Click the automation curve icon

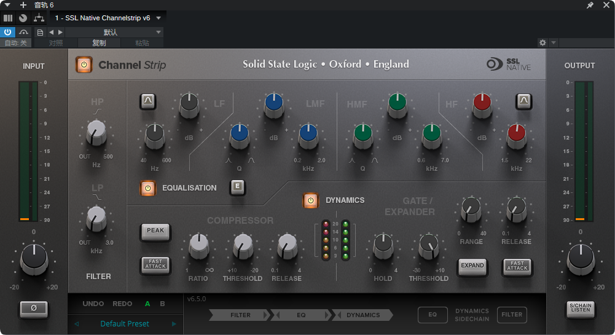click(x=23, y=32)
